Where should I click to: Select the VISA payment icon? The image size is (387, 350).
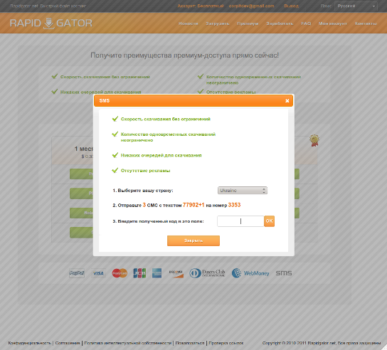pos(98,273)
